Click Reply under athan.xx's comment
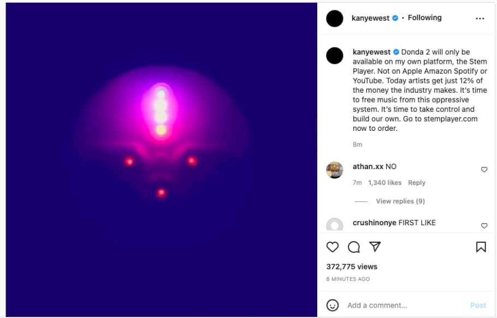 pyautogui.click(x=416, y=183)
